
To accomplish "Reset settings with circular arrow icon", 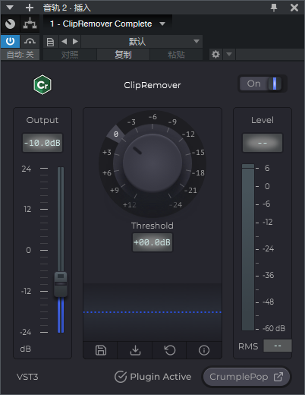I will click(x=170, y=350).
